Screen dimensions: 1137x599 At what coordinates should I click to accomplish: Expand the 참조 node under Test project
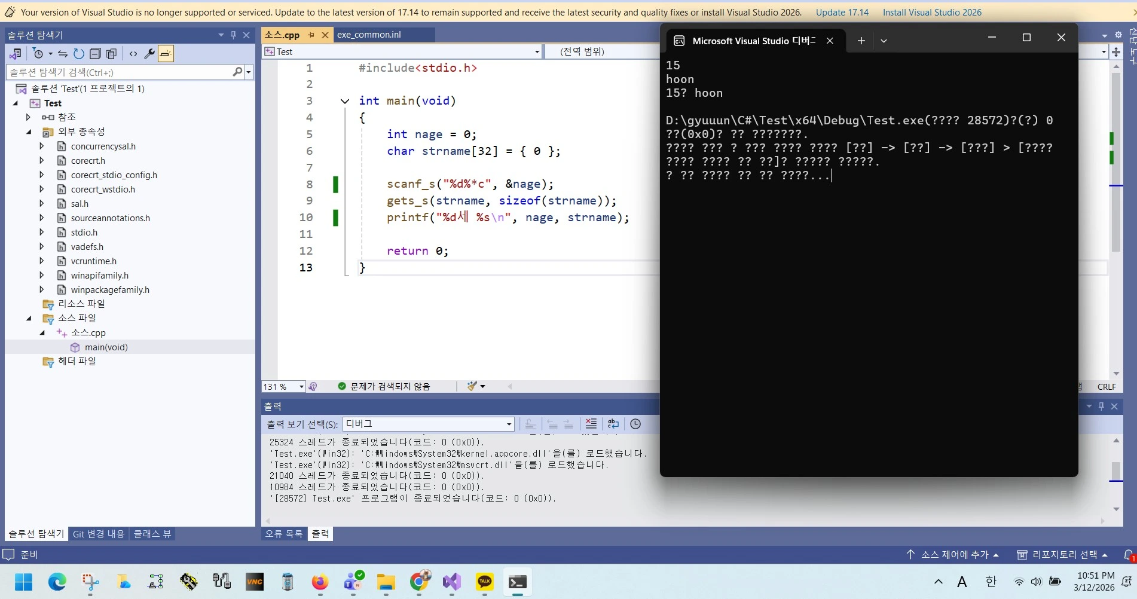pyautogui.click(x=28, y=117)
